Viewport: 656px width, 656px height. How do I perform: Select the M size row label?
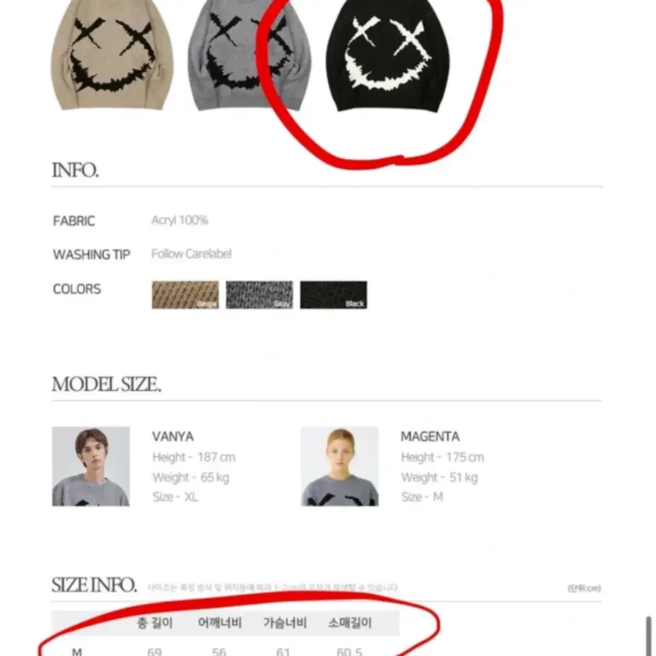click(x=77, y=651)
